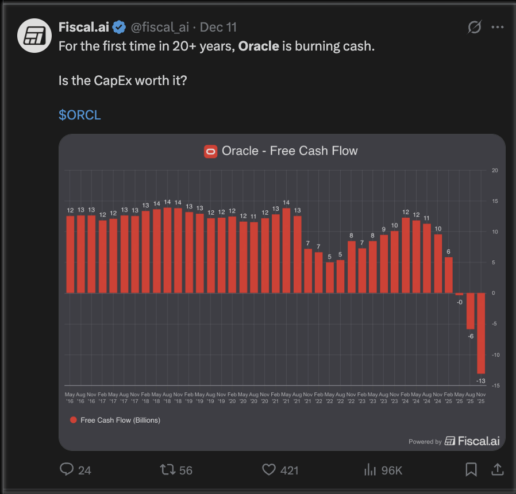
Task: Click the Oracle logo in chart title
Action: click(x=210, y=151)
